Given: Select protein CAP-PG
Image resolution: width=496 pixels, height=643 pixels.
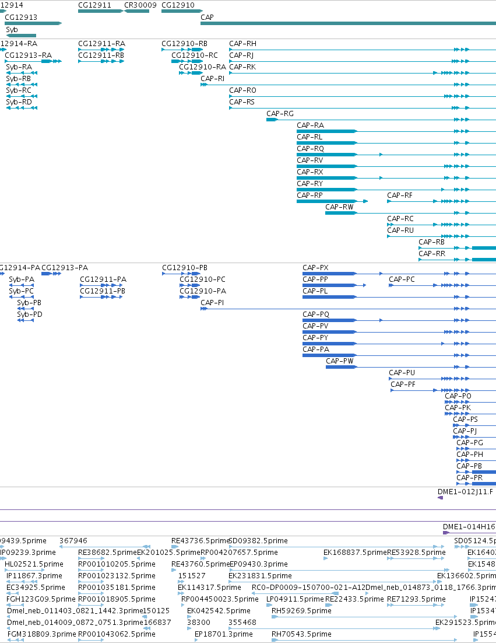Looking at the screenshot, I should pos(476,449).
